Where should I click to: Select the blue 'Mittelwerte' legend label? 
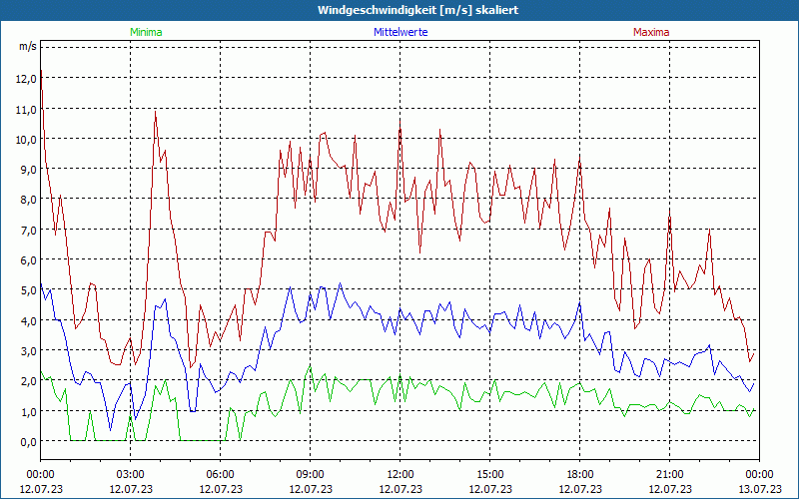400,32
